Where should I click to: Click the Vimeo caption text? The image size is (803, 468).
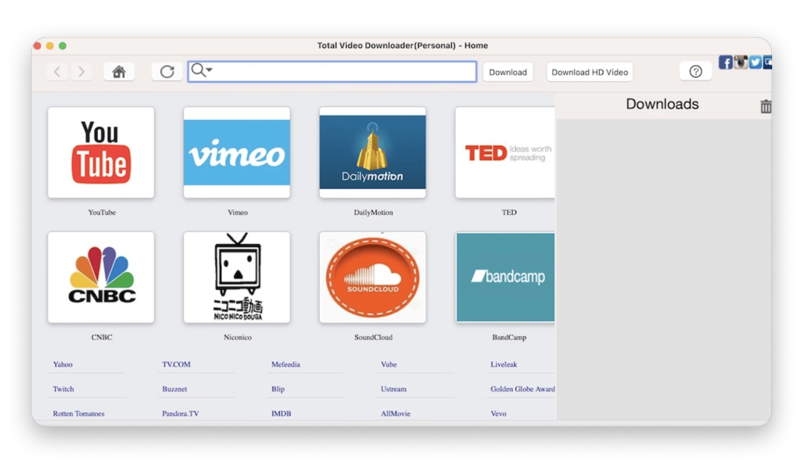coord(237,212)
